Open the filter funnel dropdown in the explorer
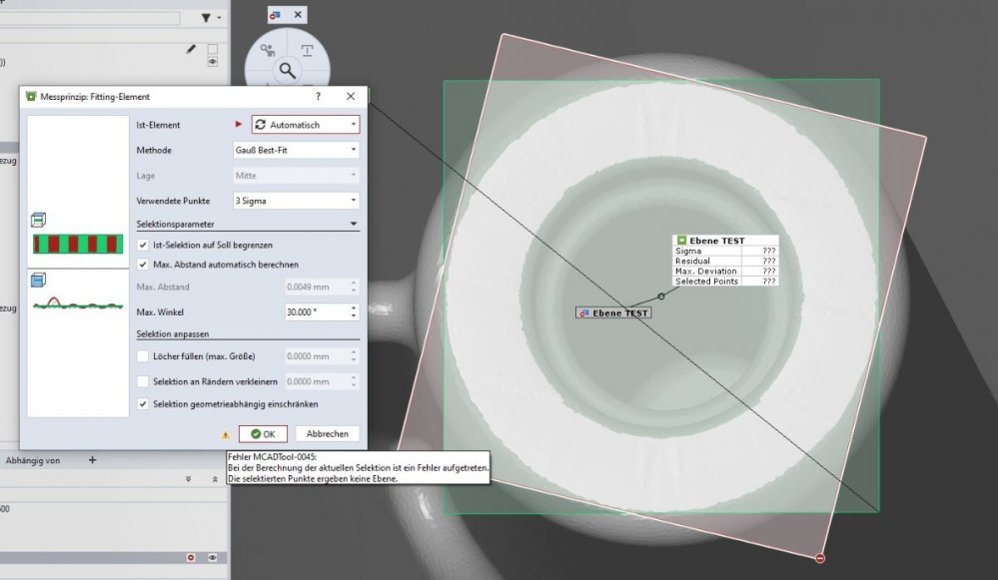The width and height of the screenshot is (998, 580). coord(208,18)
